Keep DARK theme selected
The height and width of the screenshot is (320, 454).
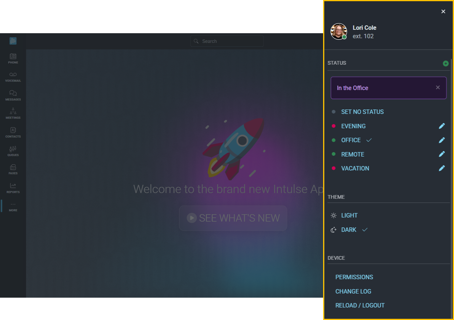click(x=348, y=229)
